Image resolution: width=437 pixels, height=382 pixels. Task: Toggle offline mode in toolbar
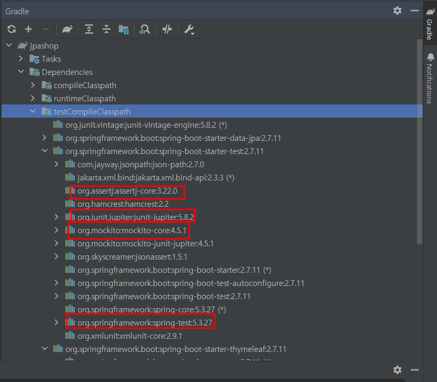pyautogui.click(x=167, y=29)
